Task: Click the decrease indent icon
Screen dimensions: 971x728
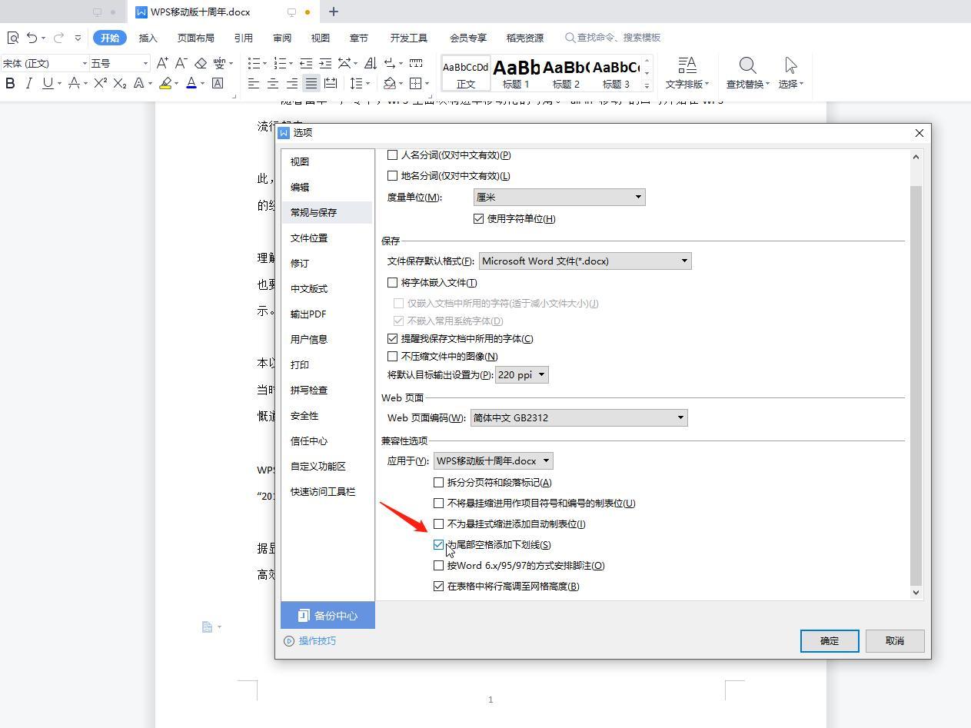Action: [x=306, y=63]
